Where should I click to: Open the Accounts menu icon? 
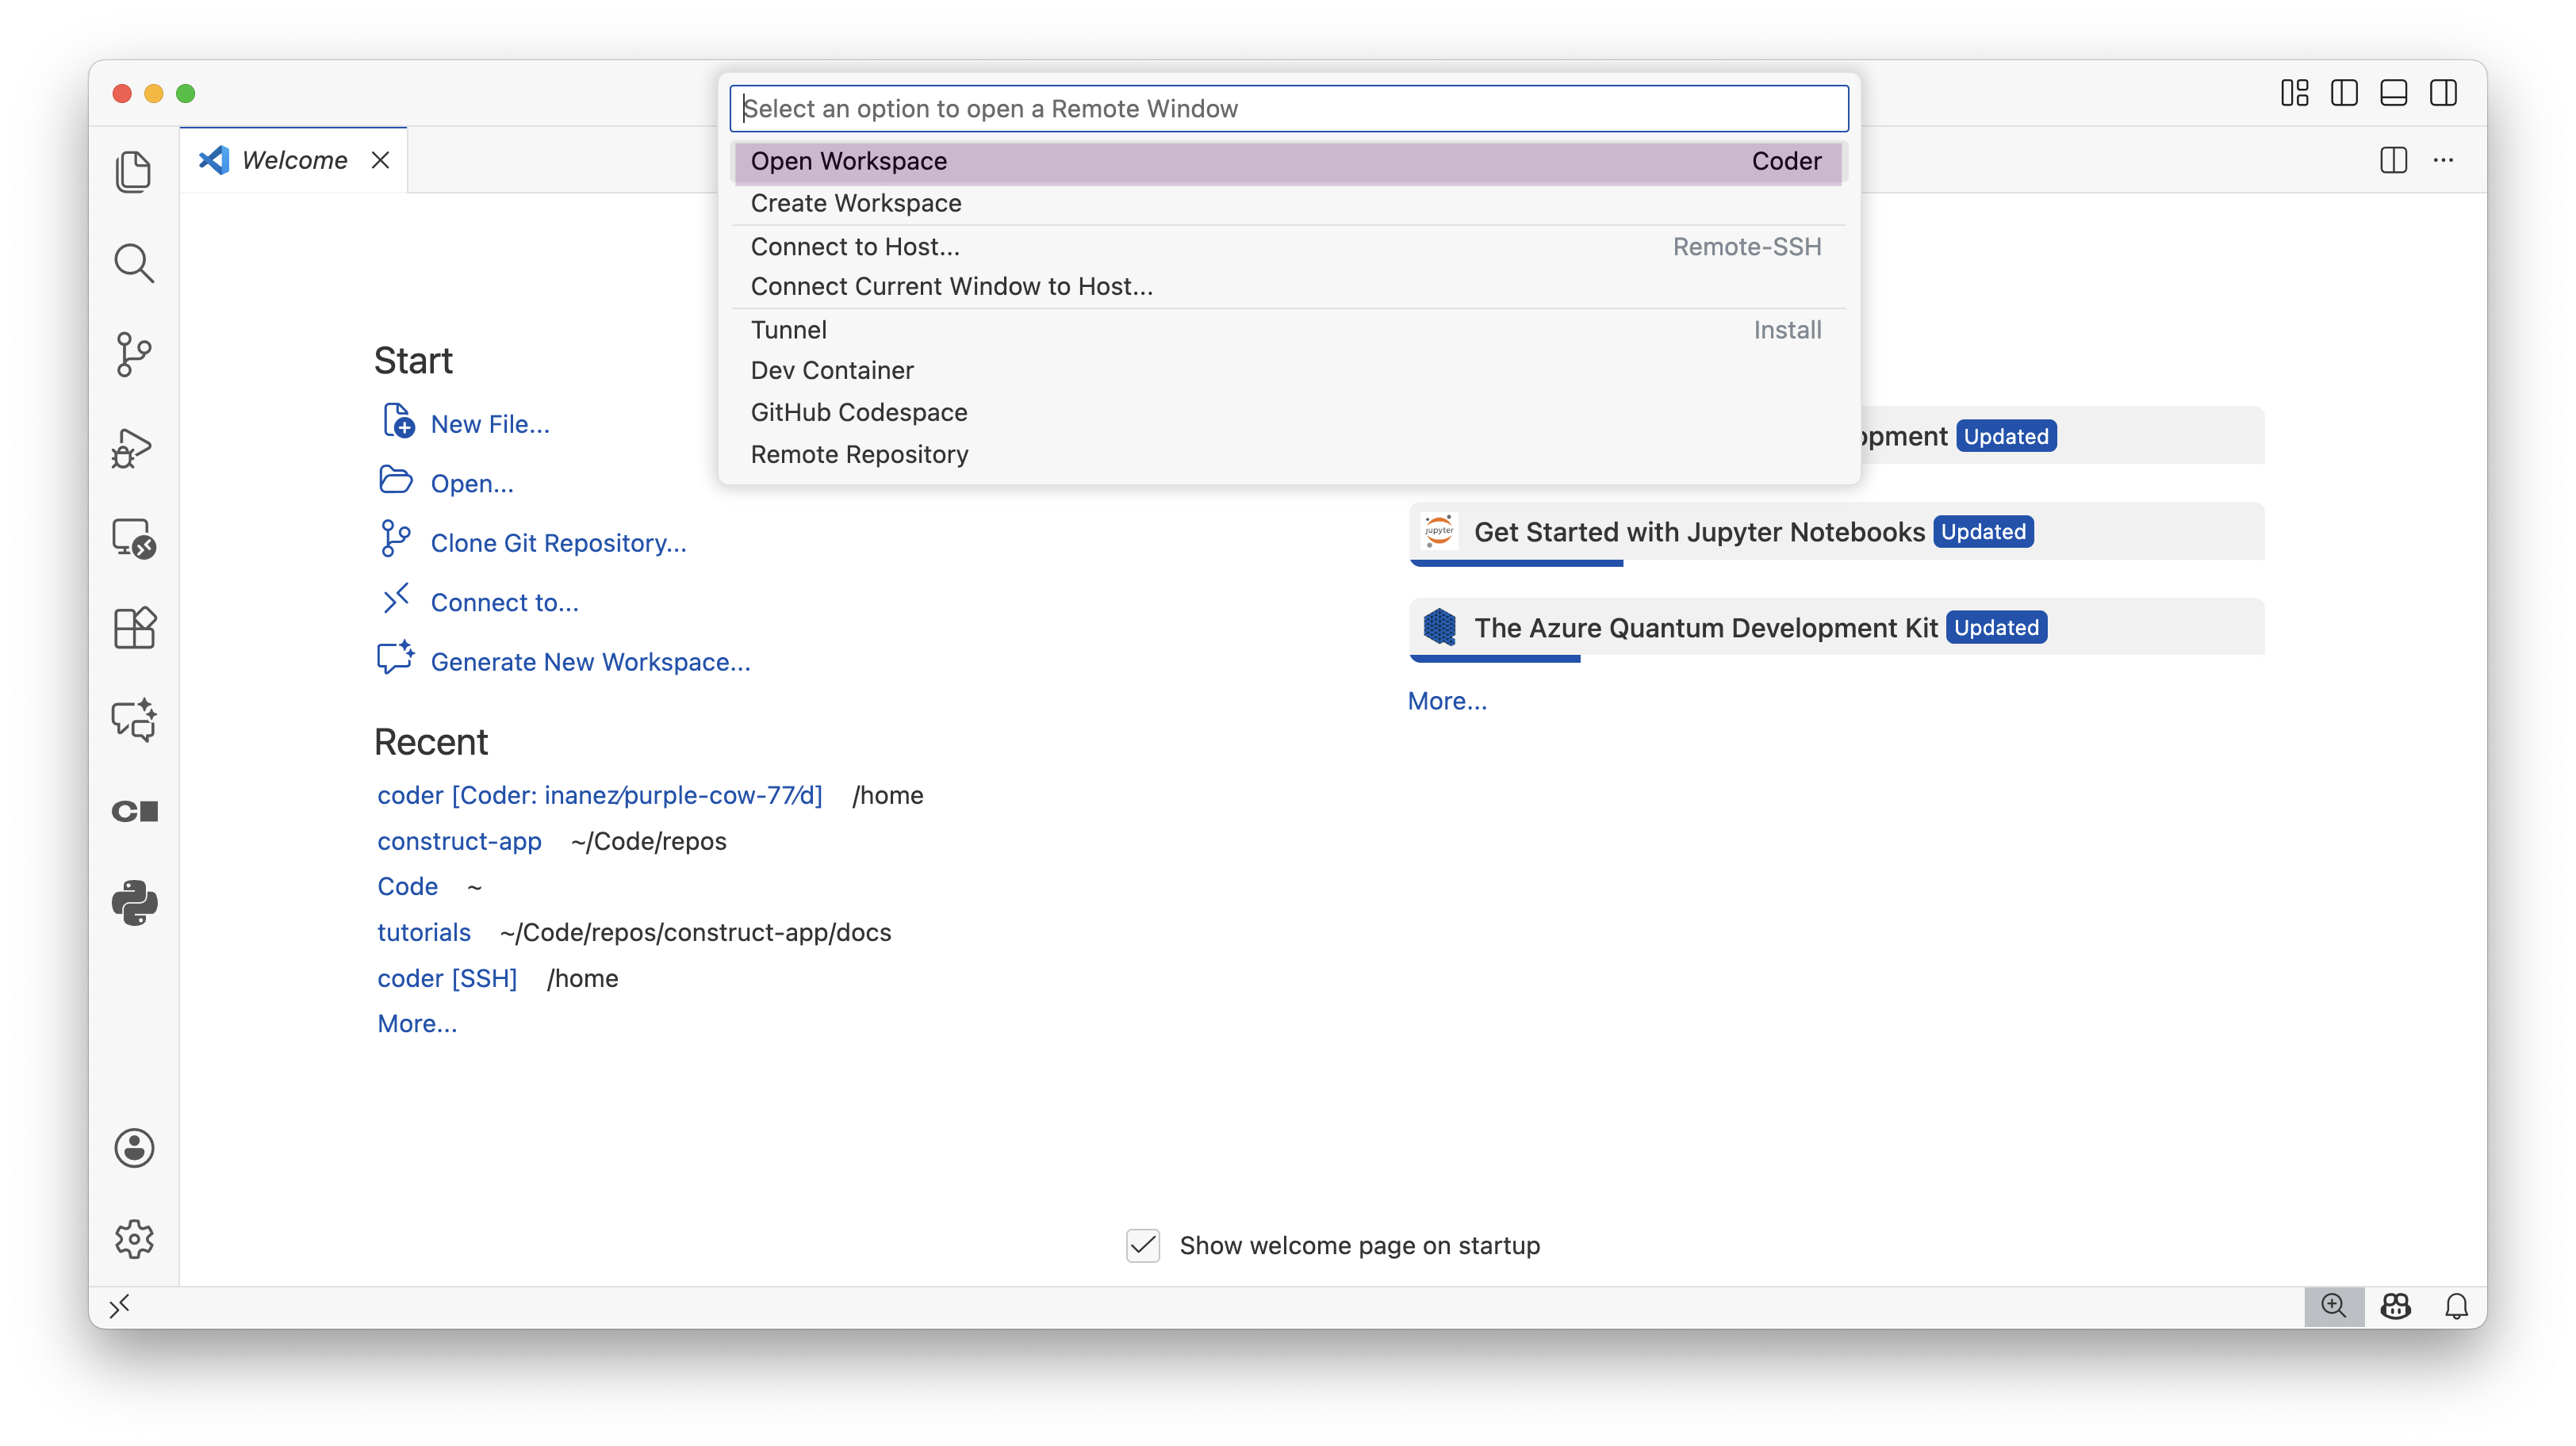tap(134, 1148)
